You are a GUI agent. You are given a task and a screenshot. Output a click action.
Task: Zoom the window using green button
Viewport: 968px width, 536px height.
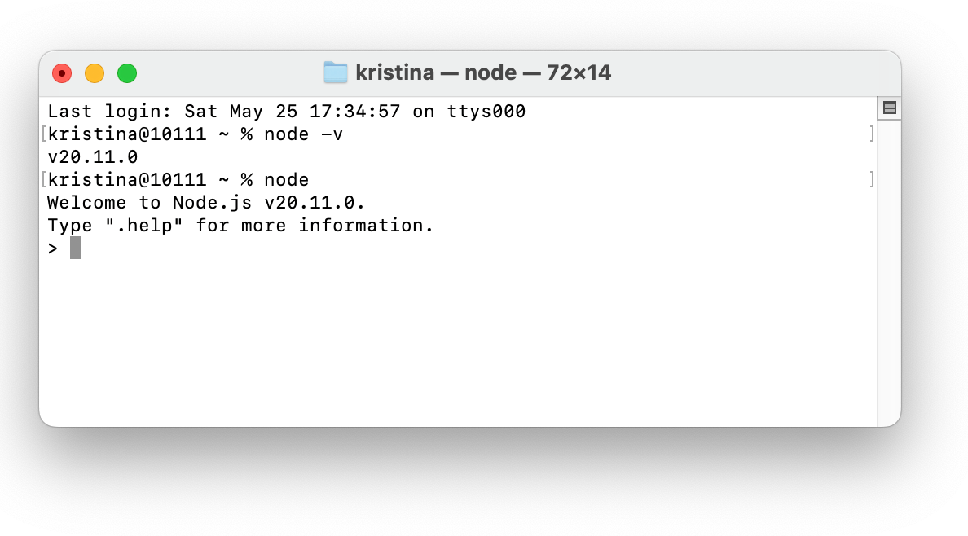tap(127, 73)
